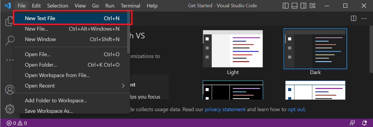This screenshot has height=127, width=373.
Task: Choose New Window from File menu
Action: click(72, 39)
